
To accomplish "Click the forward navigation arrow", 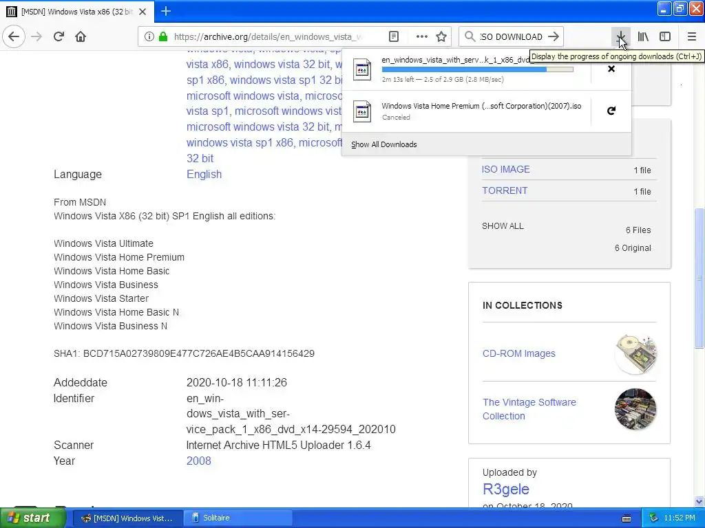I will coord(37,36).
